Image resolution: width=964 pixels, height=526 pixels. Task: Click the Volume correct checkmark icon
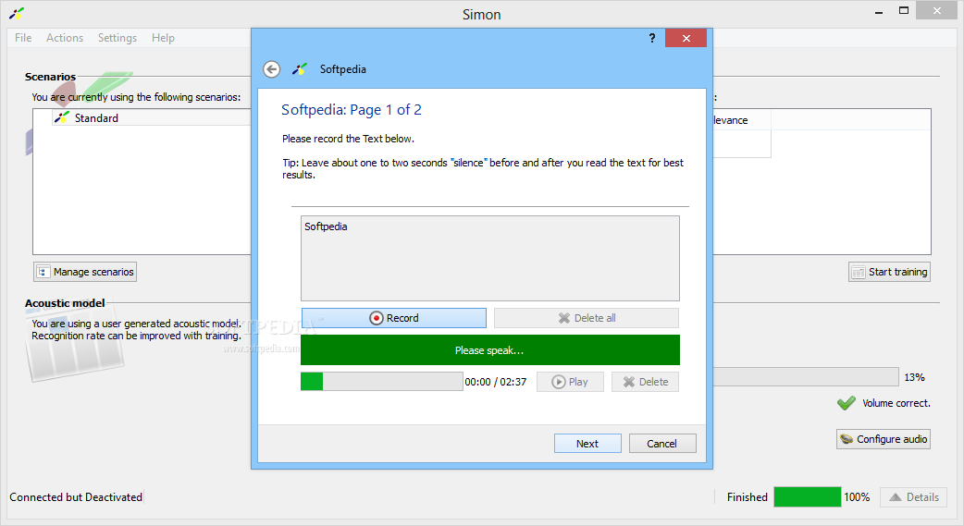(x=846, y=403)
